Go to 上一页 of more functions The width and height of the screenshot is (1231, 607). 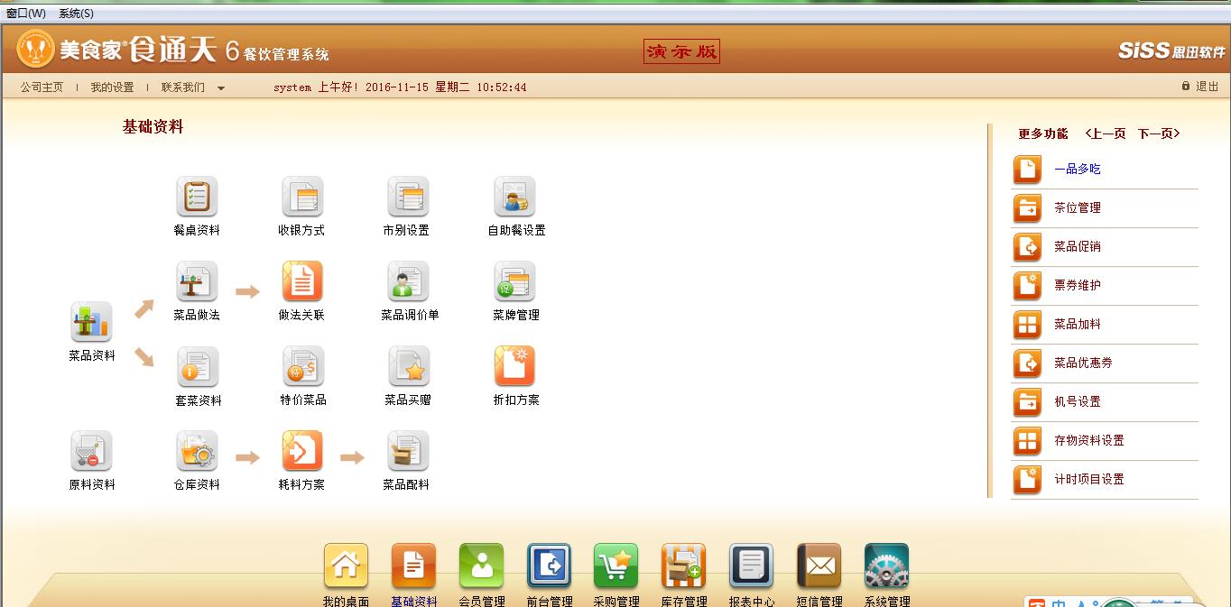(1106, 133)
